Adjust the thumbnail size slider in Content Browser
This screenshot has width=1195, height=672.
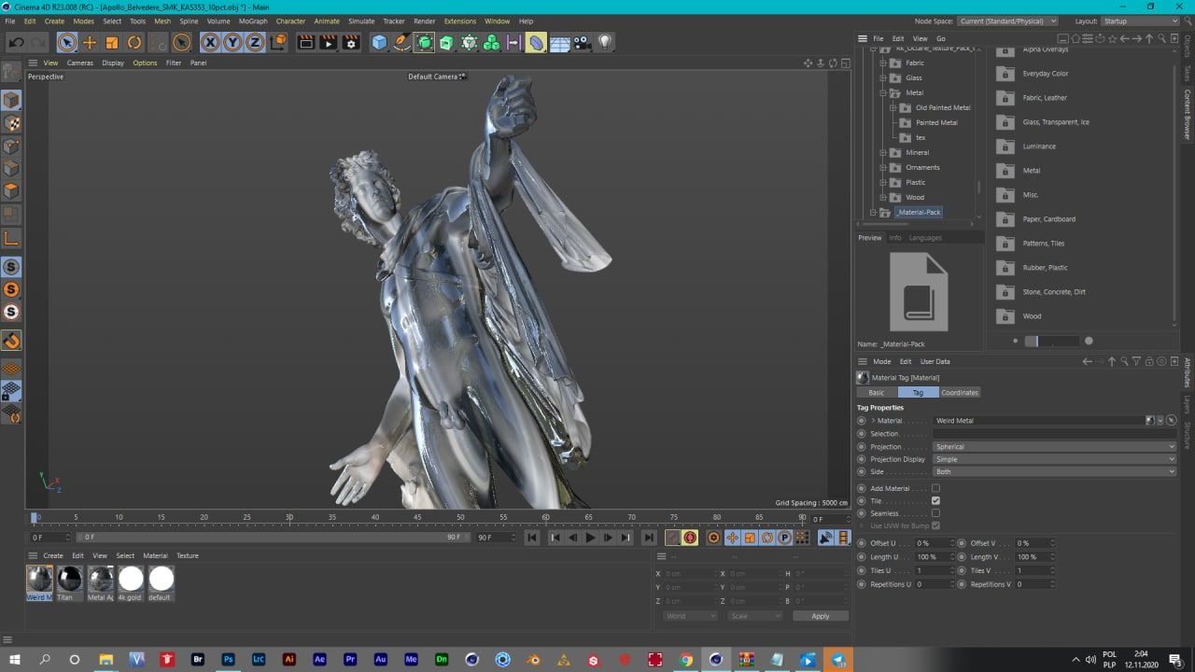tap(1051, 341)
